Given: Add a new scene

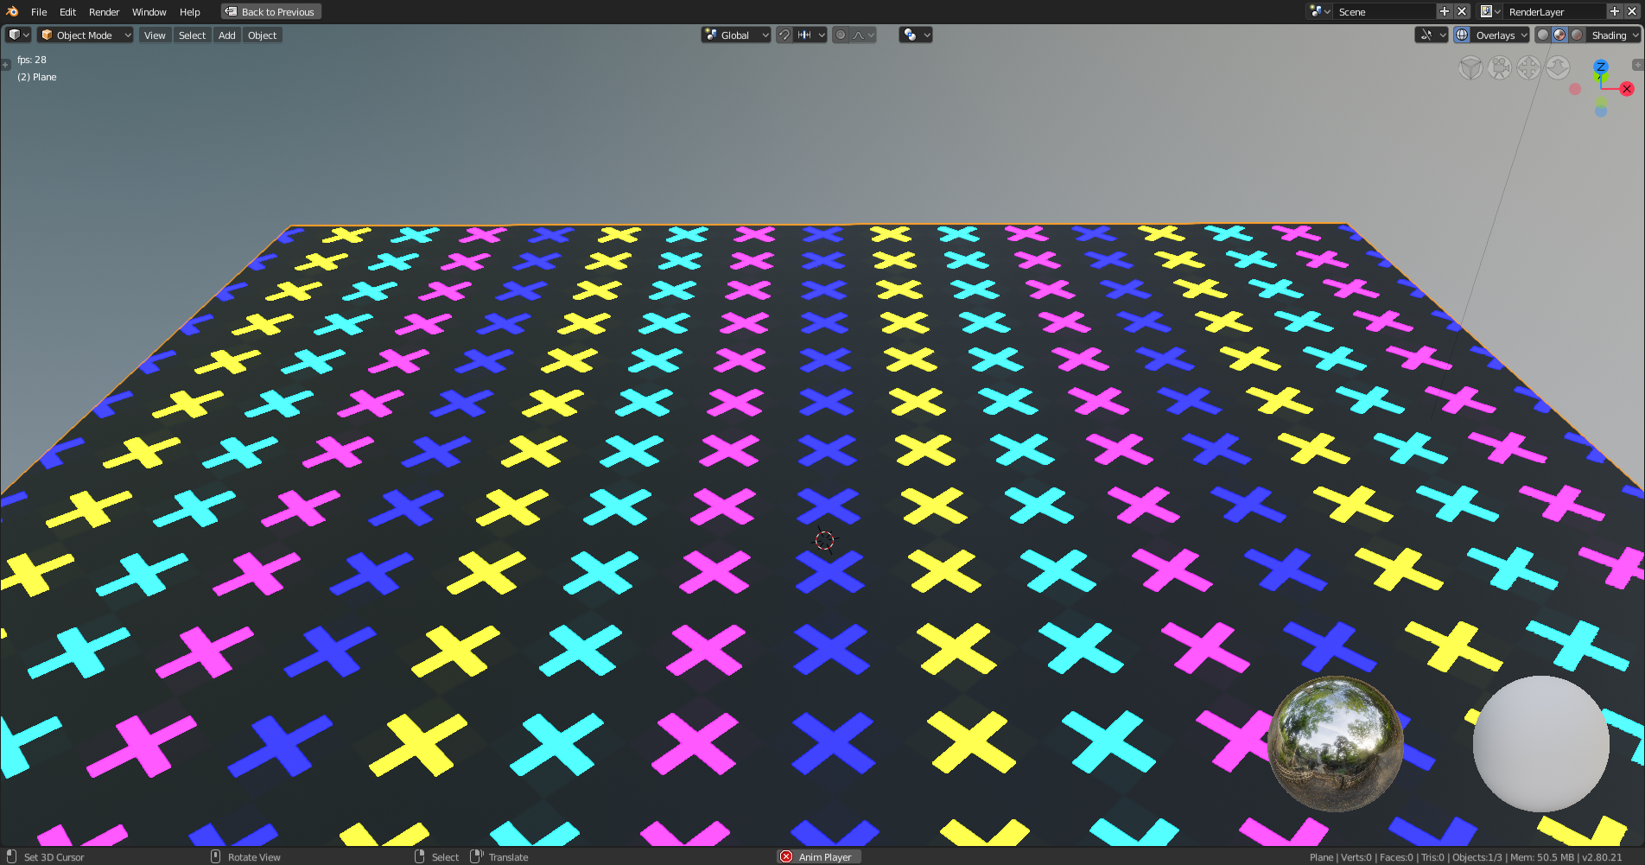Looking at the screenshot, I should pyautogui.click(x=1444, y=11).
